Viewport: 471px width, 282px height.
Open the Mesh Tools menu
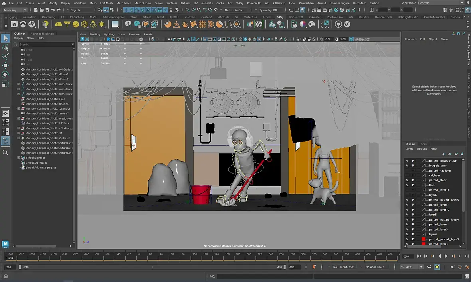click(x=123, y=3)
